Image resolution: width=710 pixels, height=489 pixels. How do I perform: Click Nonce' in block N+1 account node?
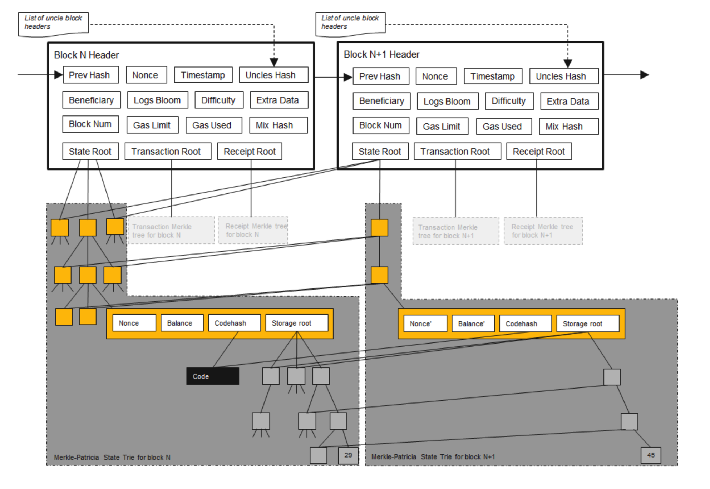tap(425, 323)
